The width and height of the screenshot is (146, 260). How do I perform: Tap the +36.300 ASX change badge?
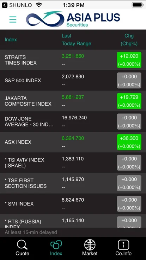[129, 142]
